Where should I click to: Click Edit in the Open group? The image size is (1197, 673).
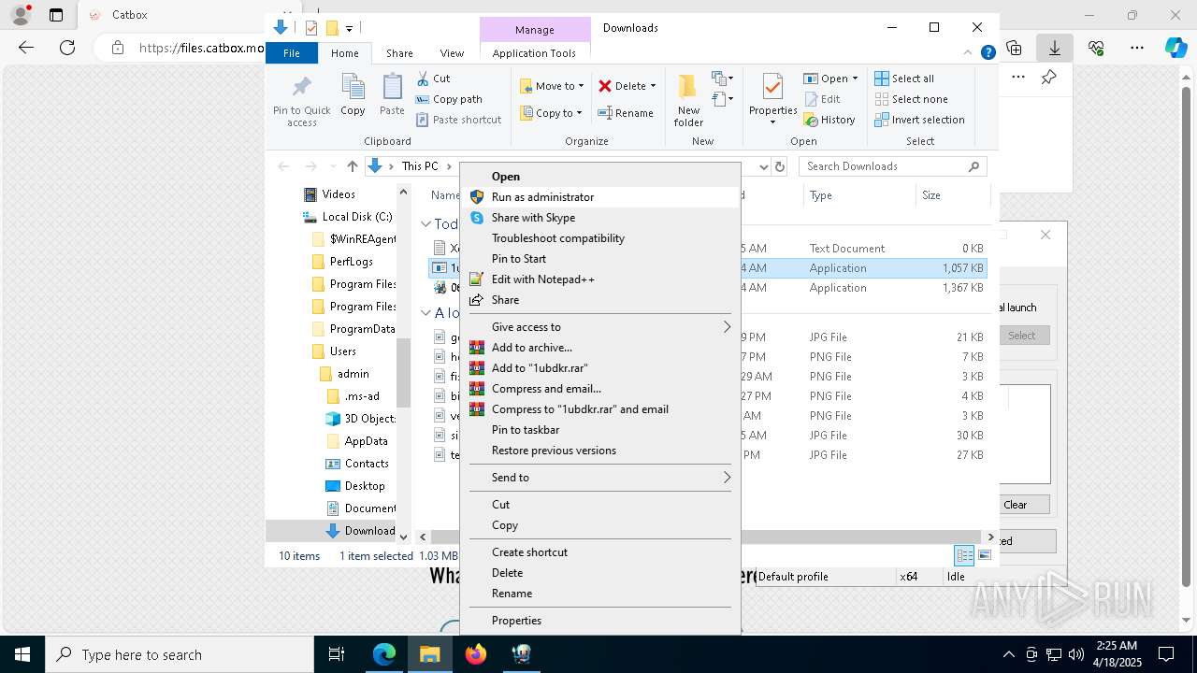pos(821,99)
